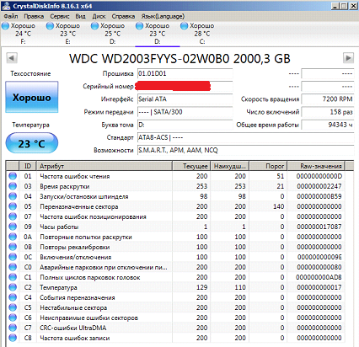The width and height of the screenshot is (359, 347).
Task: Click the 7200 RPM rotation speed field
Action: point(328,99)
